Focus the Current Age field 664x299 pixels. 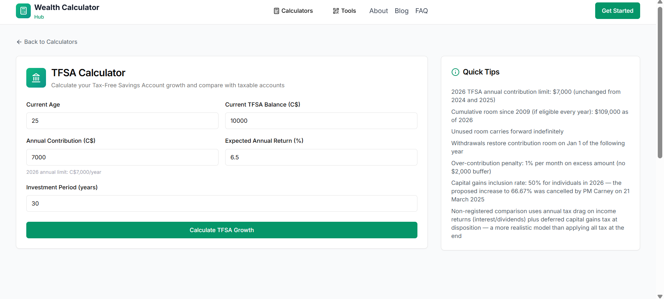[122, 121]
